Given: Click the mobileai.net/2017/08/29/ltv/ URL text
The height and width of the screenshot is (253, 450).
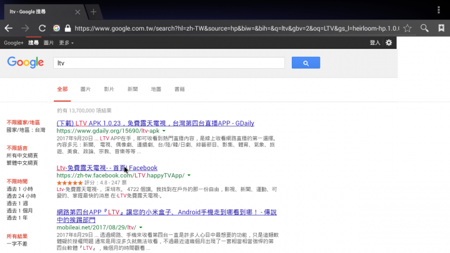Looking at the screenshot, I should (96, 227).
